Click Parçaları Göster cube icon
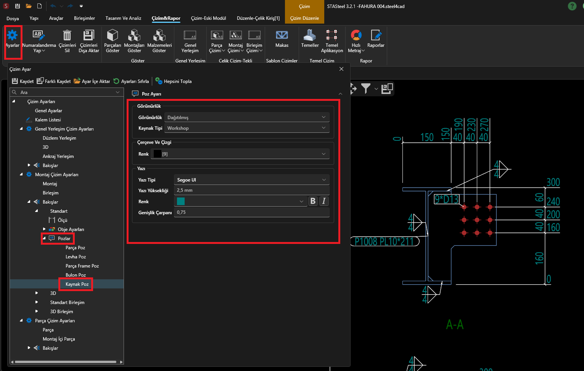This screenshot has width=584, height=371. 113,36
